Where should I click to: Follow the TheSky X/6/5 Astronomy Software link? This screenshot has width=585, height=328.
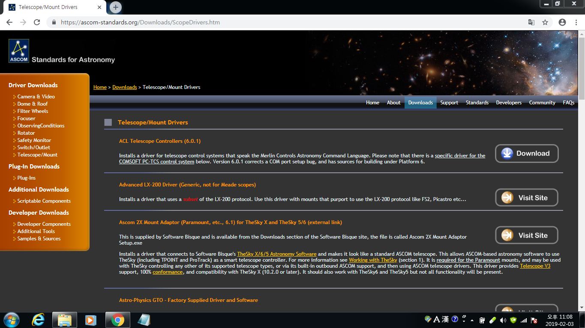tap(277, 254)
